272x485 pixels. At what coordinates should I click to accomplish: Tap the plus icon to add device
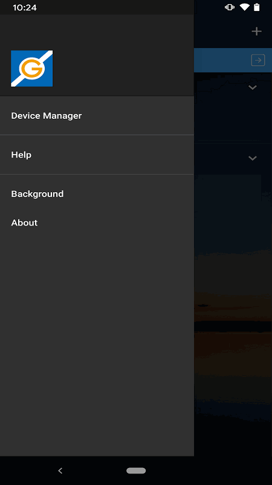(x=256, y=32)
